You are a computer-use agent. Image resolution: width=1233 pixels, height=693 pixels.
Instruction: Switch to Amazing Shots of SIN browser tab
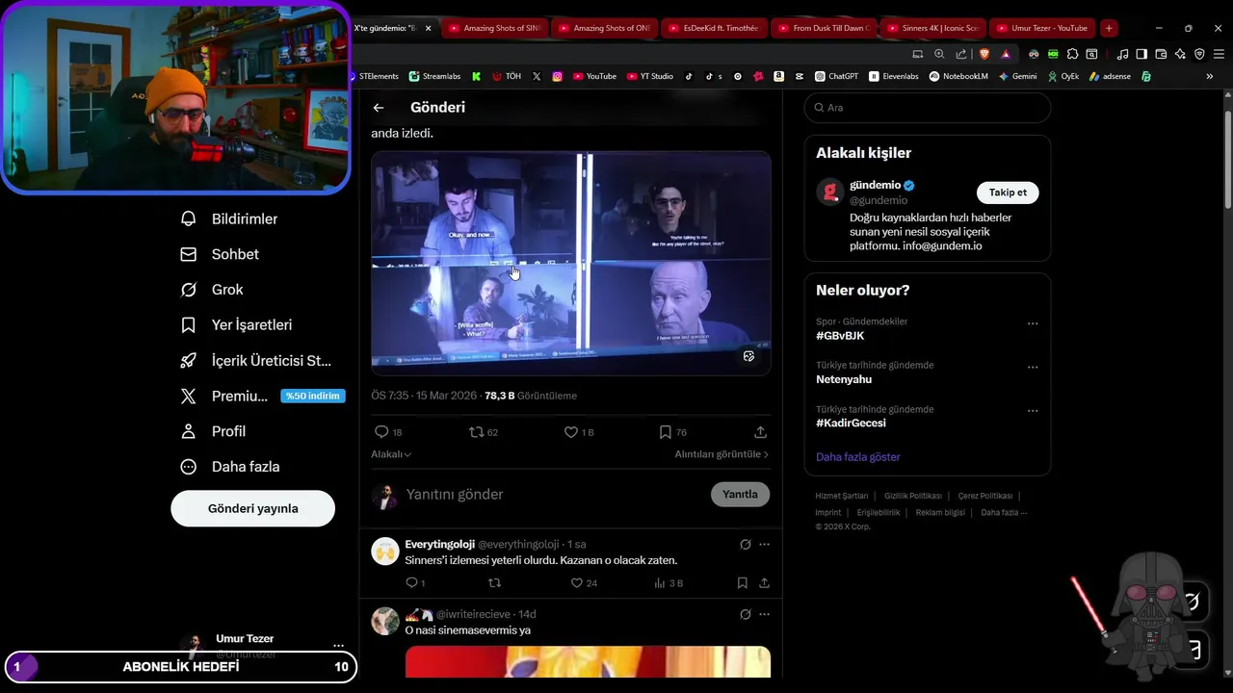496,28
